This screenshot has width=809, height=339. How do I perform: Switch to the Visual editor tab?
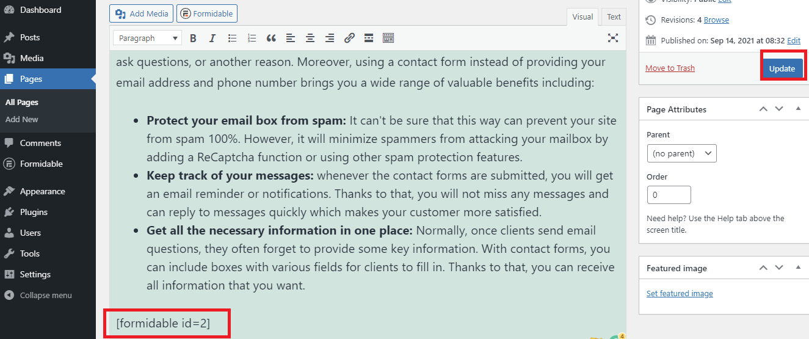point(582,17)
